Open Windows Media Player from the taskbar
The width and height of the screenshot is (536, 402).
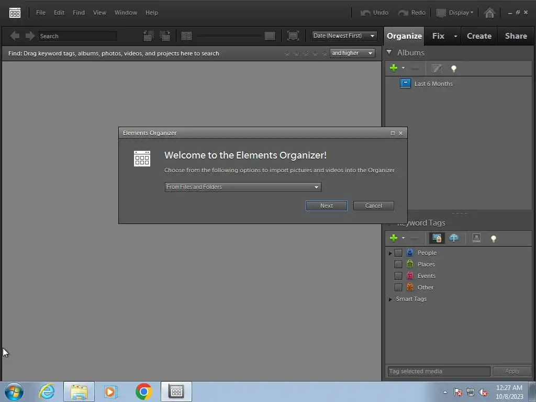pos(110,392)
